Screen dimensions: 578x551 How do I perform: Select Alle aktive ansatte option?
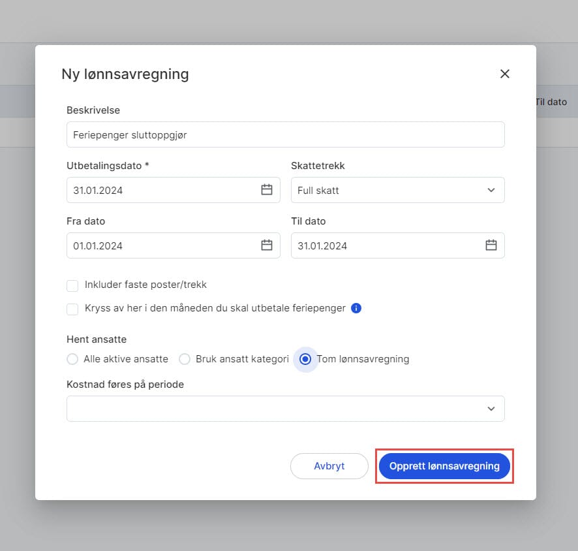coord(72,359)
